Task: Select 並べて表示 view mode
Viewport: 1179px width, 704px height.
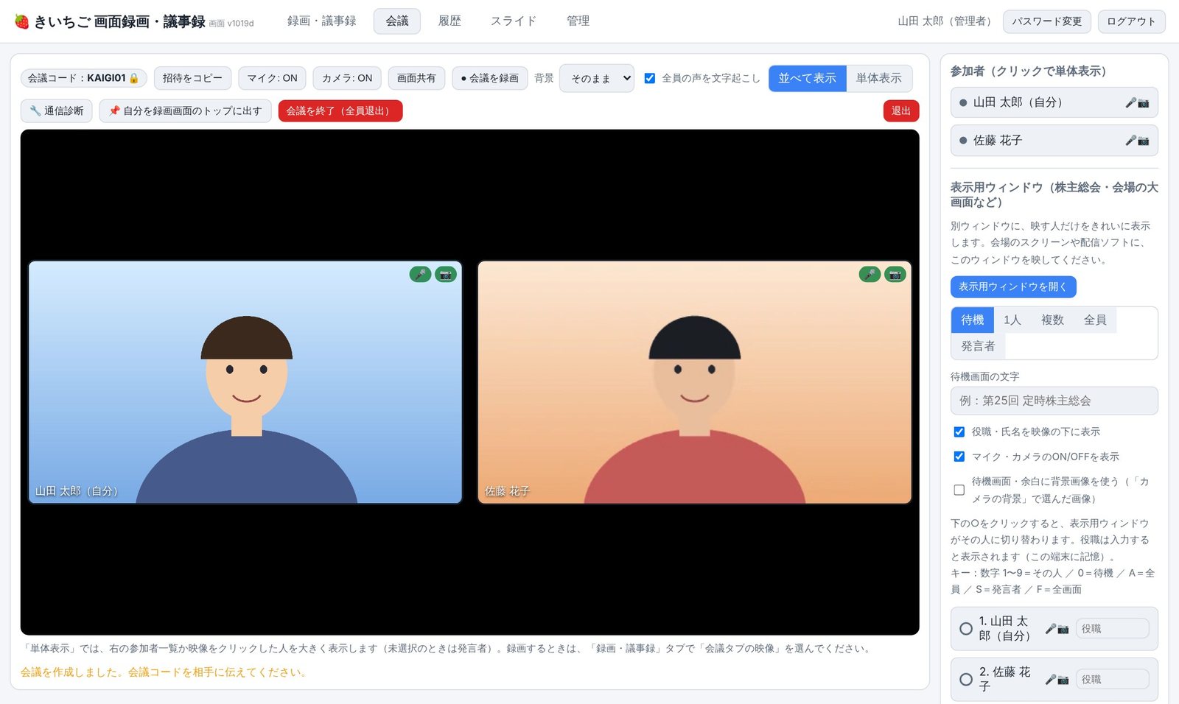Action: pyautogui.click(x=808, y=78)
